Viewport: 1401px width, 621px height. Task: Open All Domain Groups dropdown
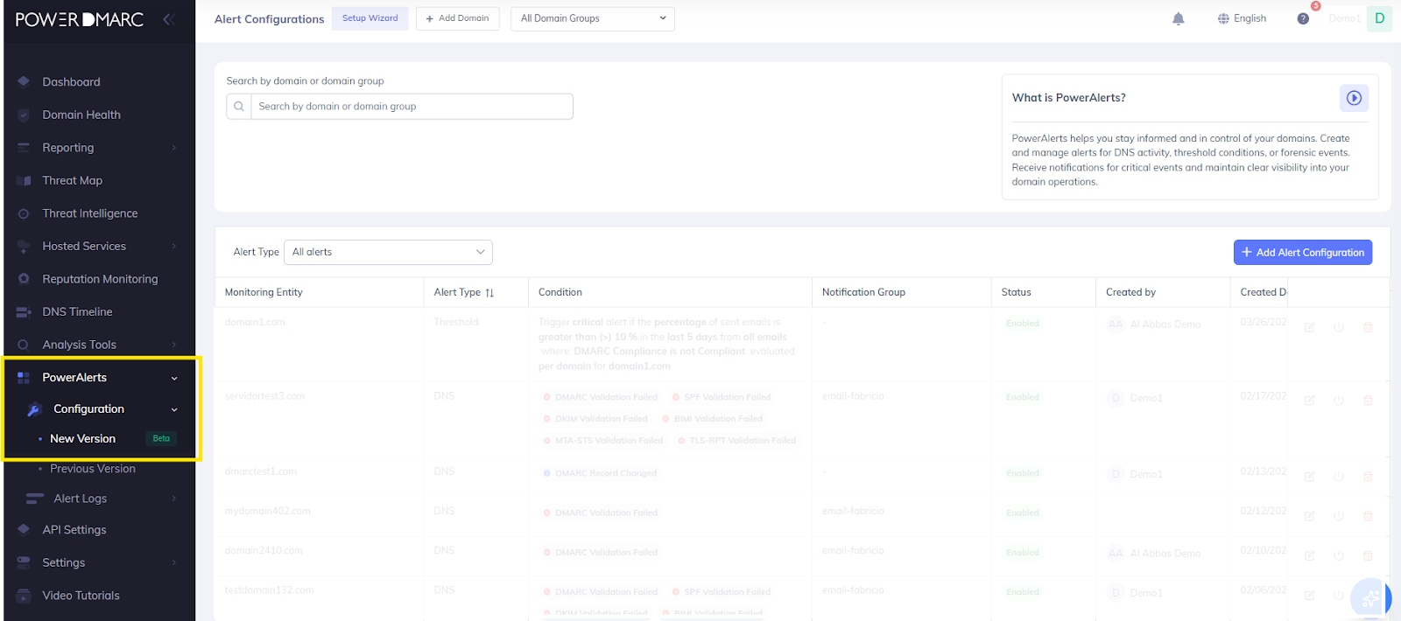coord(593,18)
